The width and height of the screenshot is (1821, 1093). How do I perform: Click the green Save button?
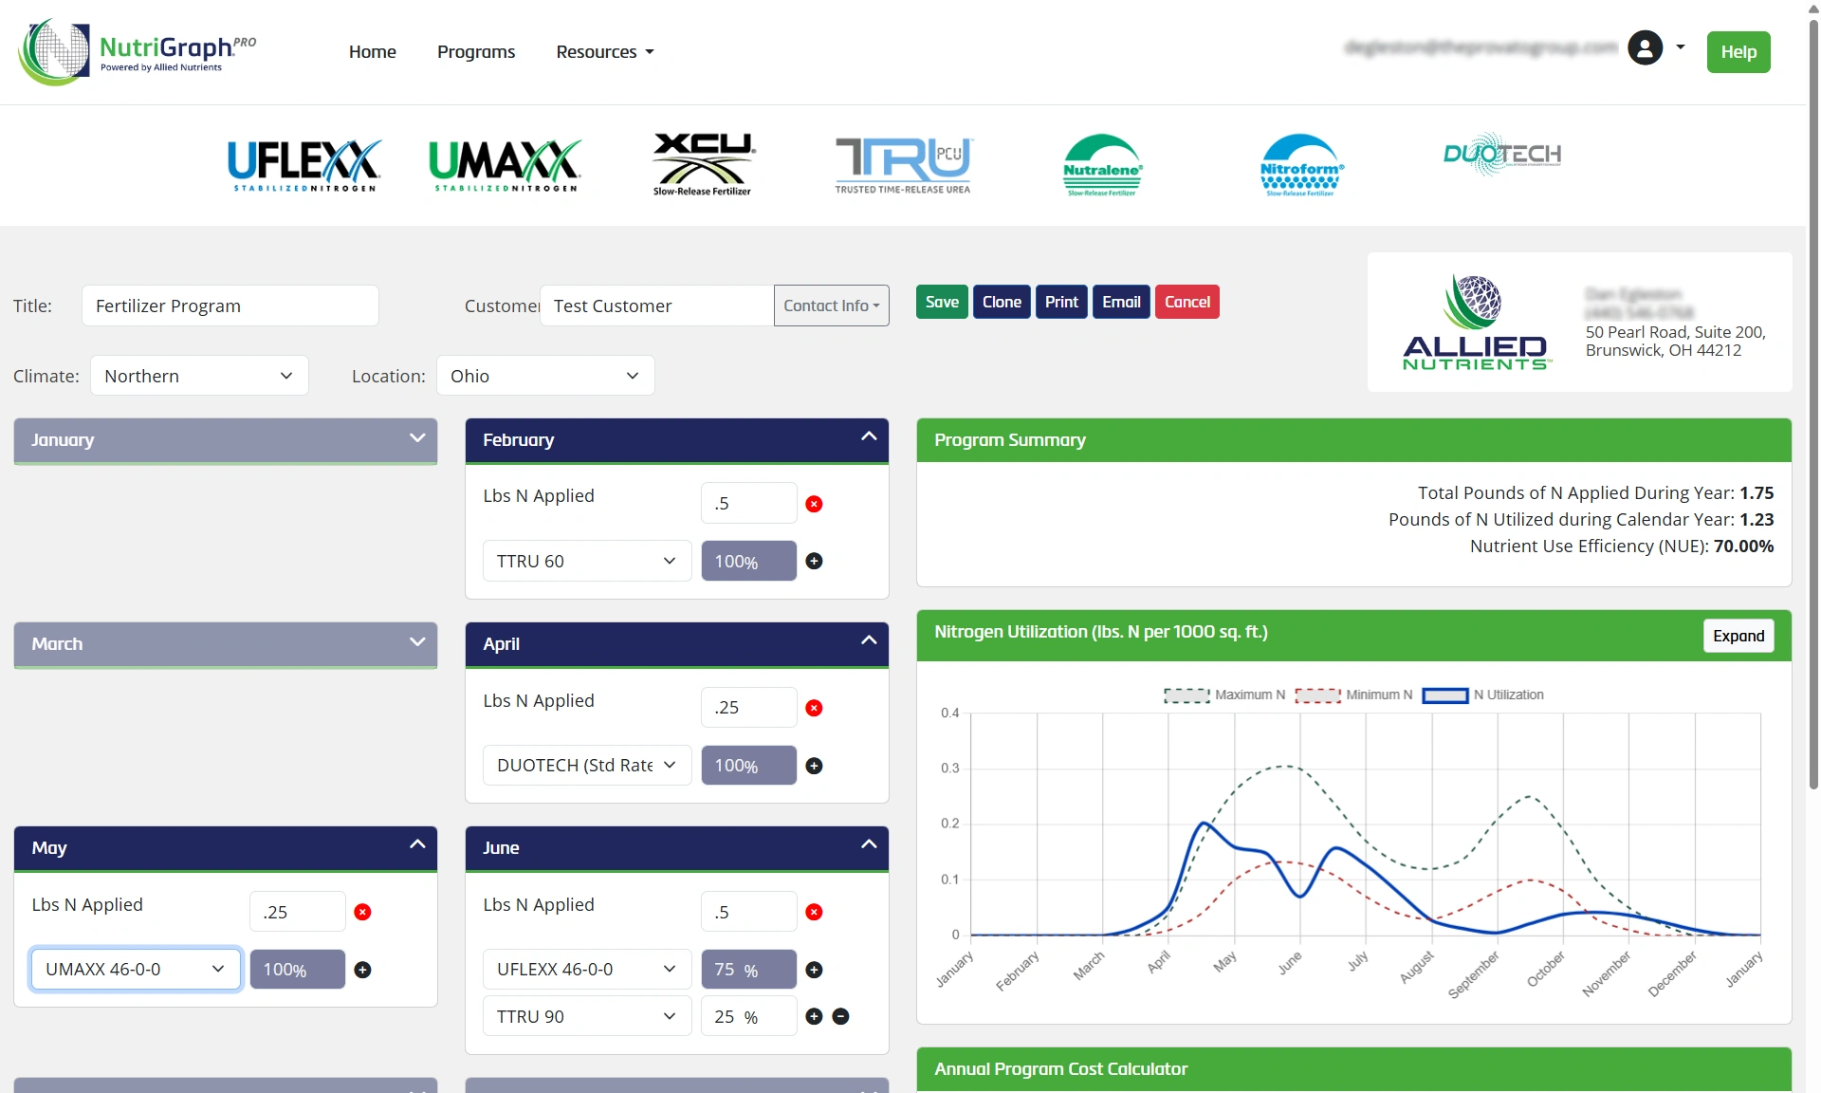click(x=942, y=302)
